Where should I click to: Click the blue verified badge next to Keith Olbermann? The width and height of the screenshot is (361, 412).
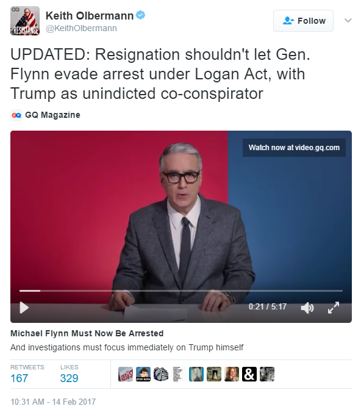(x=141, y=15)
